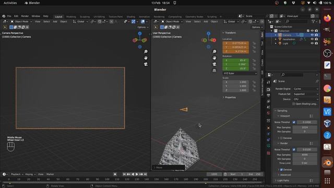This screenshot has width=334, height=188.
Task: Show Applications grid in the dock
Action: (x=327, y=181)
